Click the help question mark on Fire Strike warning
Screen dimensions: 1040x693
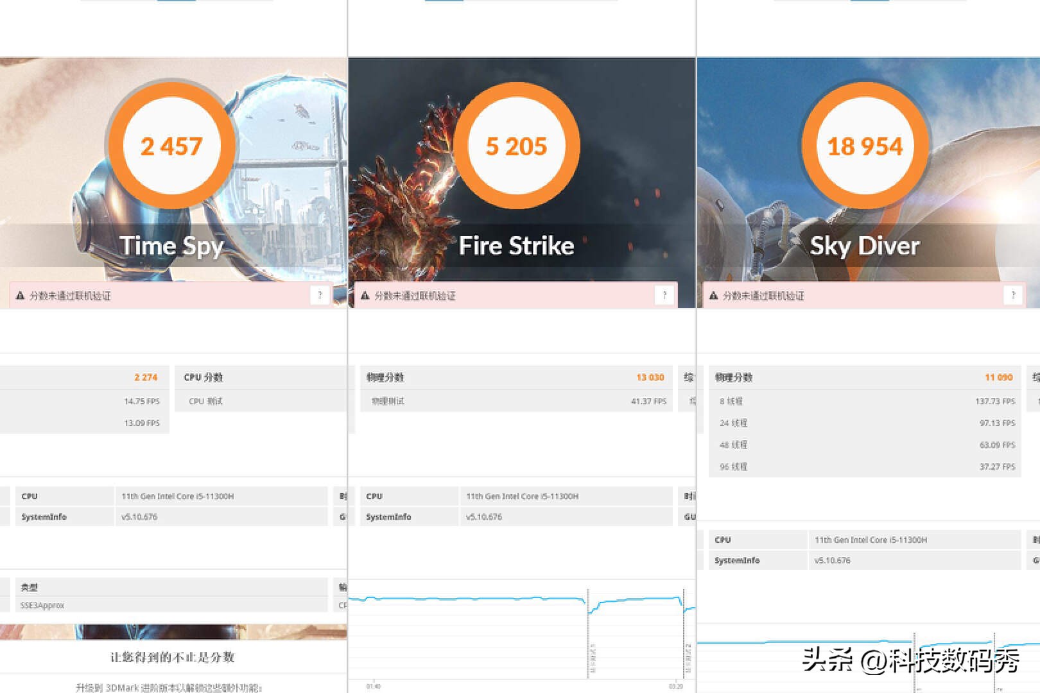pos(664,295)
